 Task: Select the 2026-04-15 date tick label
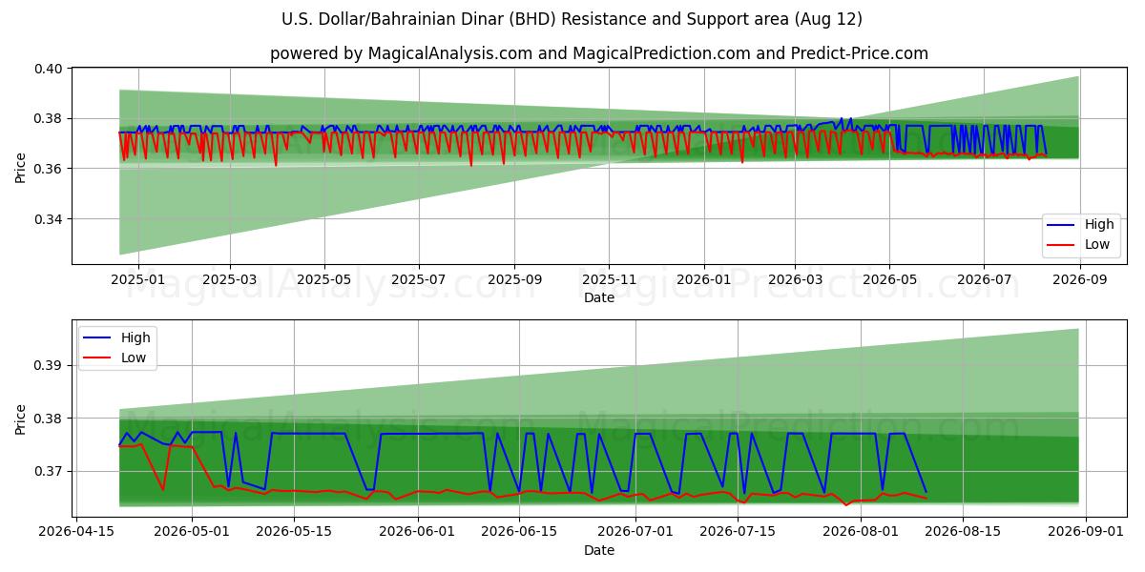tap(74, 532)
